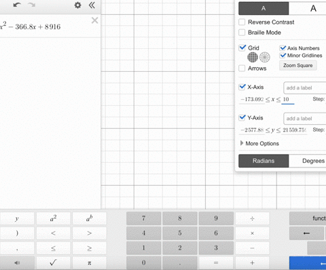Insert square root with the radical key
This screenshot has height=270, width=326.
click(53, 263)
